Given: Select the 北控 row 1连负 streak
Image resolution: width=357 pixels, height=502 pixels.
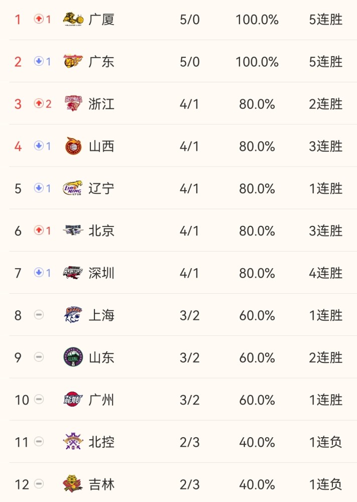Looking at the screenshot, I should (x=326, y=442).
